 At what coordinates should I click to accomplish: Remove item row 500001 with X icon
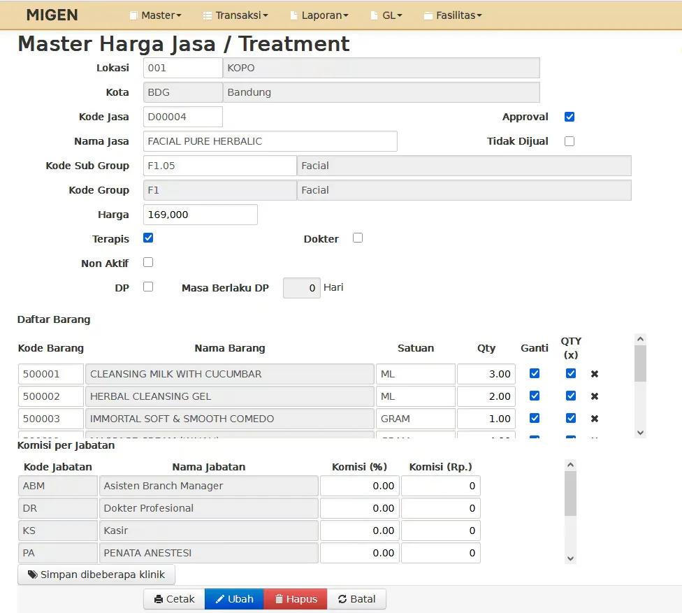point(595,374)
